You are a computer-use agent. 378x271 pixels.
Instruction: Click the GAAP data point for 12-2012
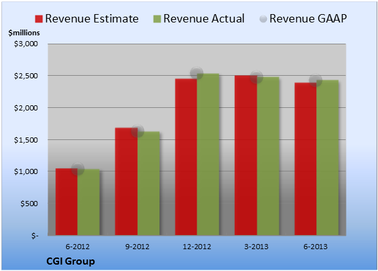tap(197, 73)
